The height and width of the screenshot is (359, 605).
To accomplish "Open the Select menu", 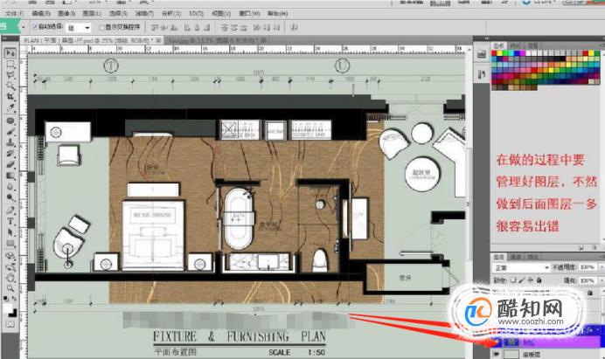I will [x=118, y=13].
